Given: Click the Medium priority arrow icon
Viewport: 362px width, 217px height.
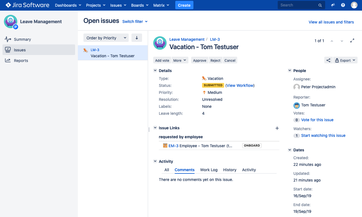Looking at the screenshot, I should pos(204,92).
